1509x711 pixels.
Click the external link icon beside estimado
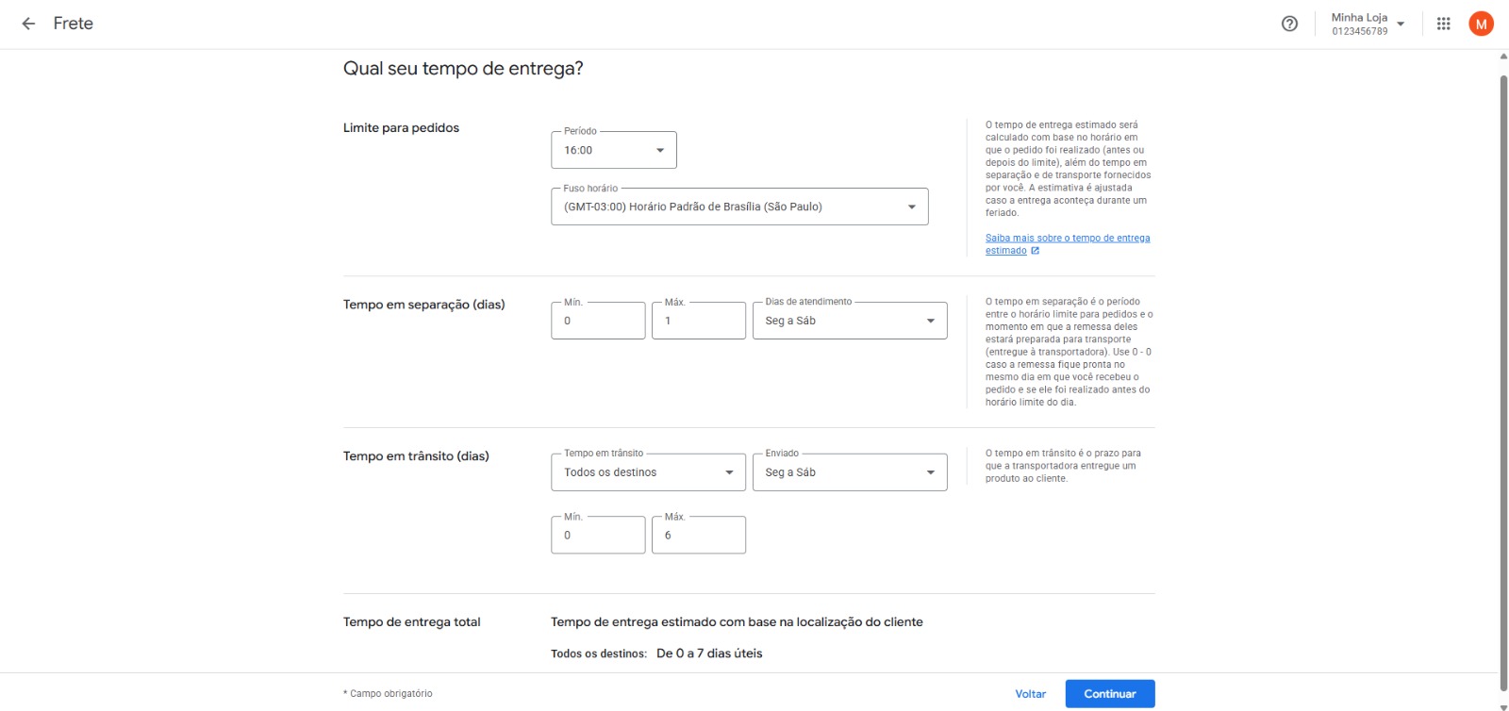click(1035, 251)
